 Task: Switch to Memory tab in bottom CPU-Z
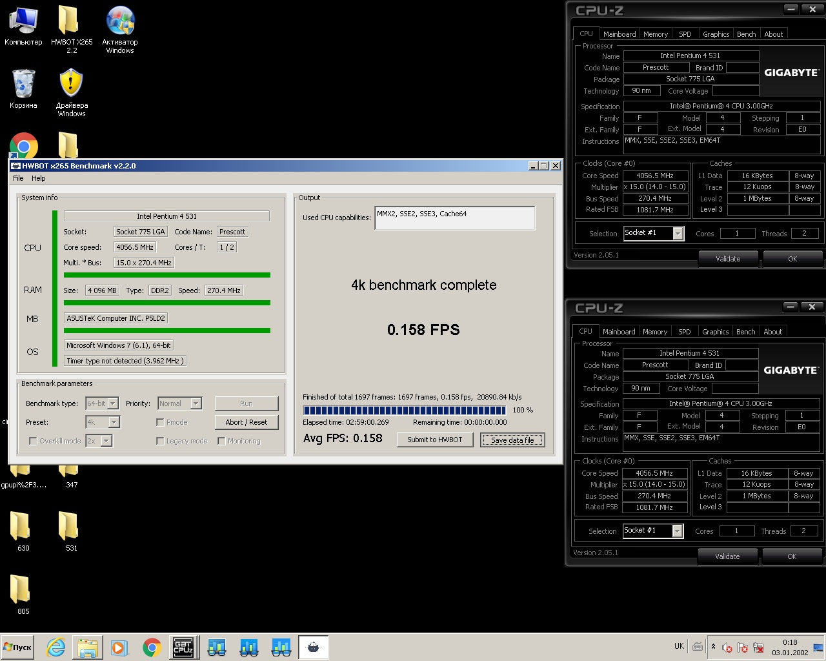(655, 332)
